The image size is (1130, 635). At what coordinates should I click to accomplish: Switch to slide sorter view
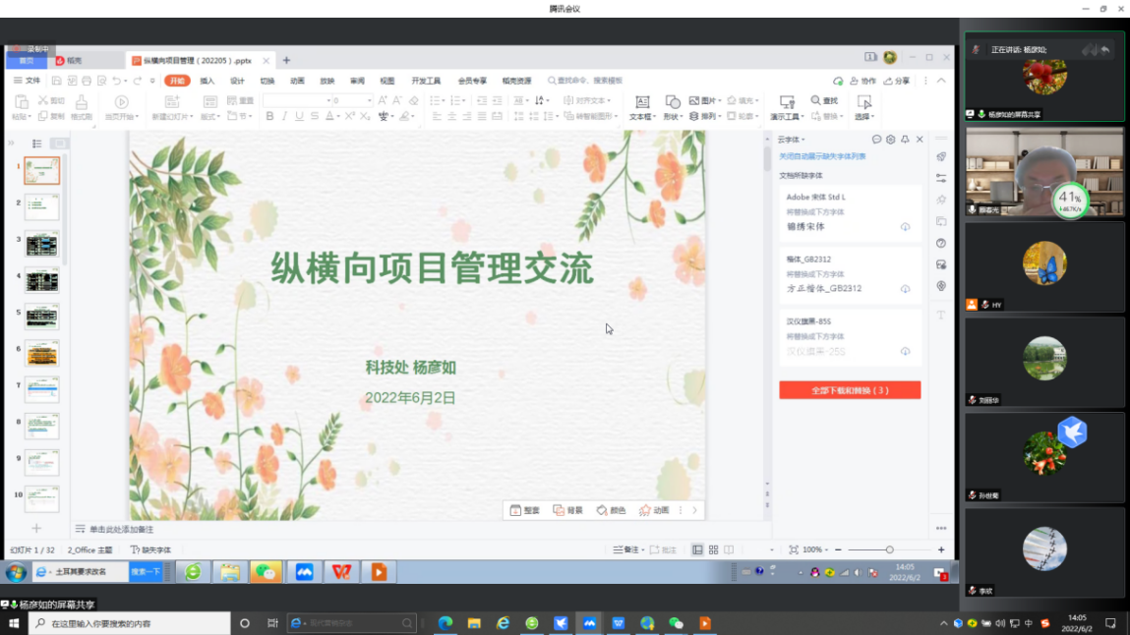[x=714, y=550]
